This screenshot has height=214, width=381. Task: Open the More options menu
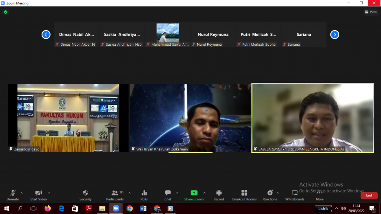point(320,195)
